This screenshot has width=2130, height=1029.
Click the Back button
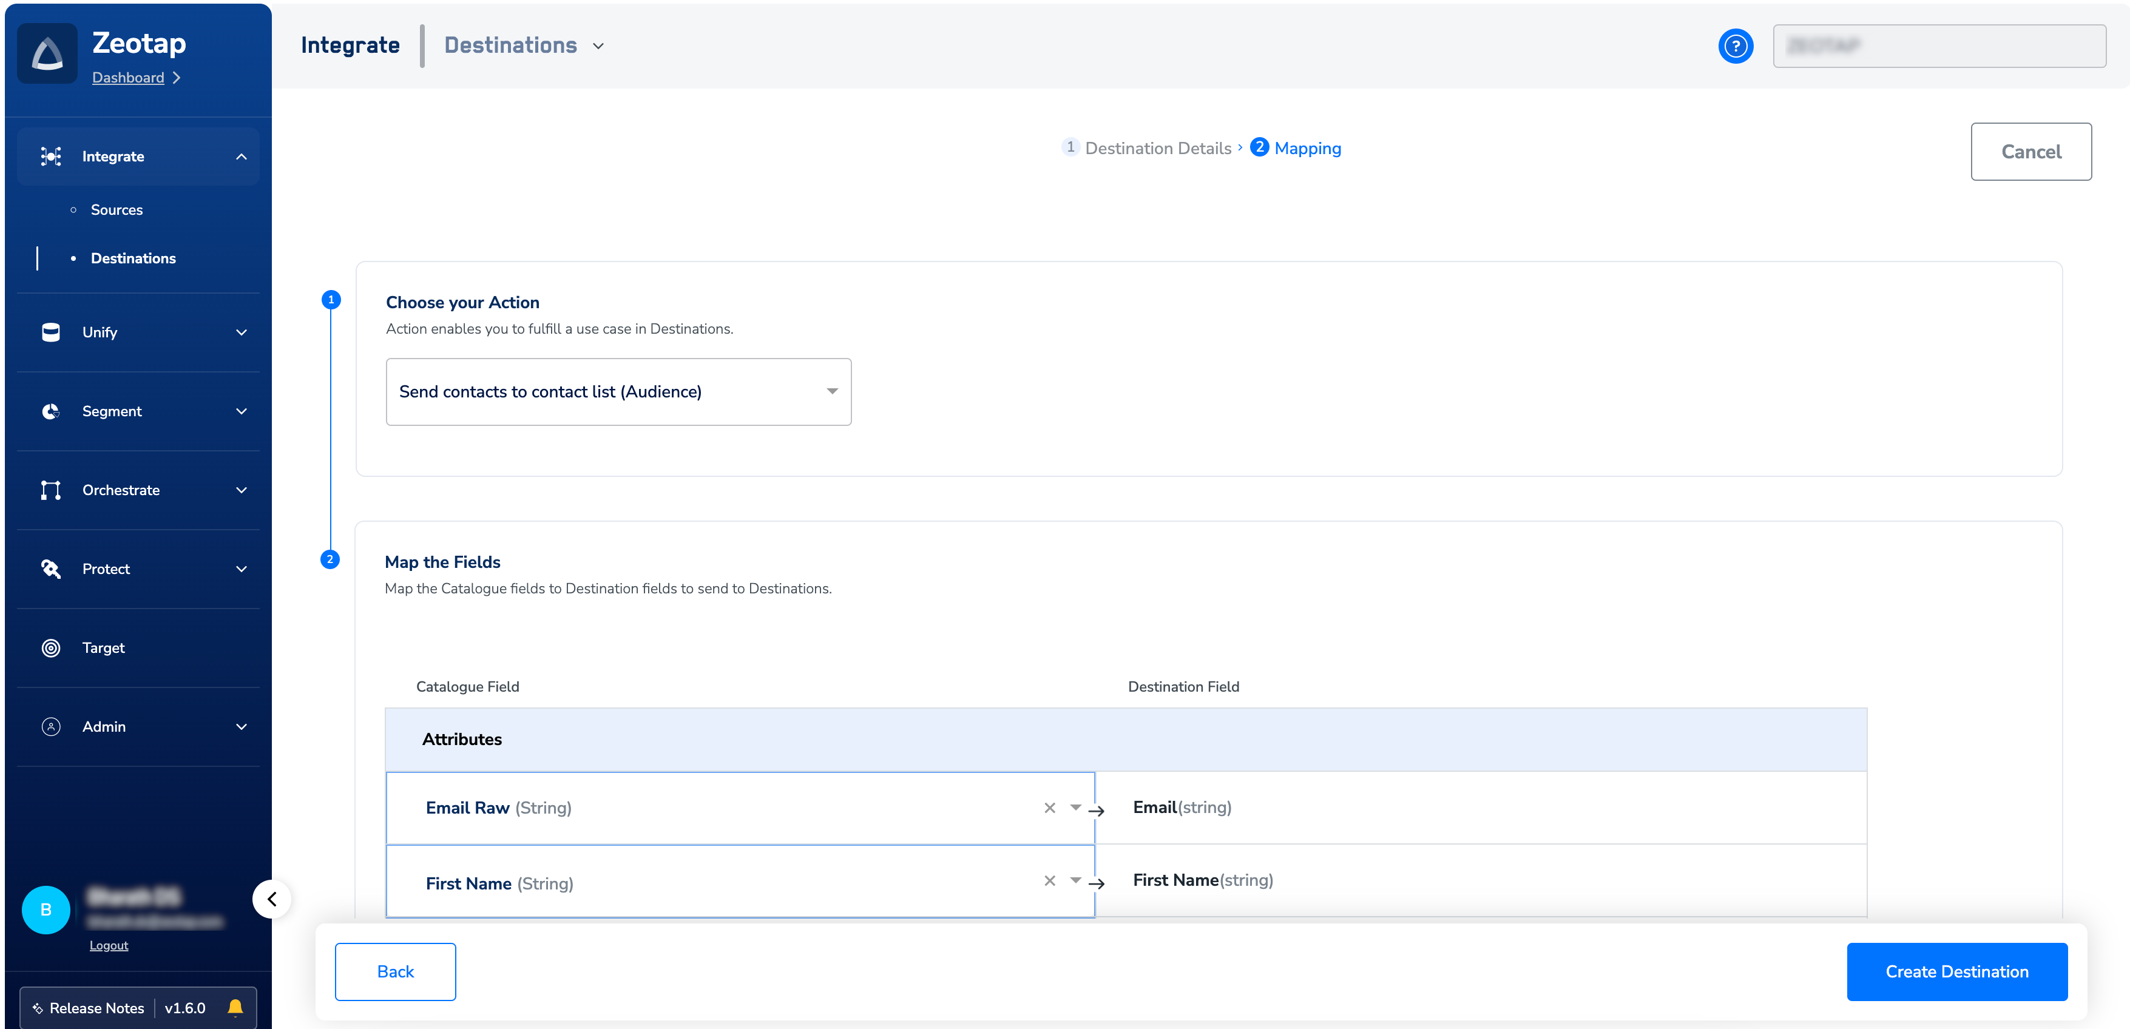(395, 972)
